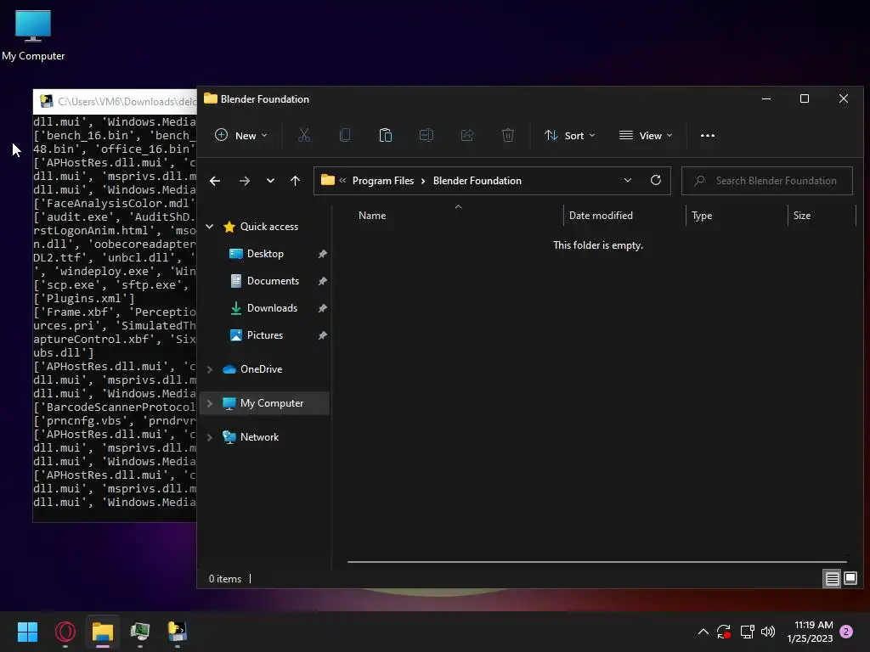Select Program Files in the address path

point(383,181)
